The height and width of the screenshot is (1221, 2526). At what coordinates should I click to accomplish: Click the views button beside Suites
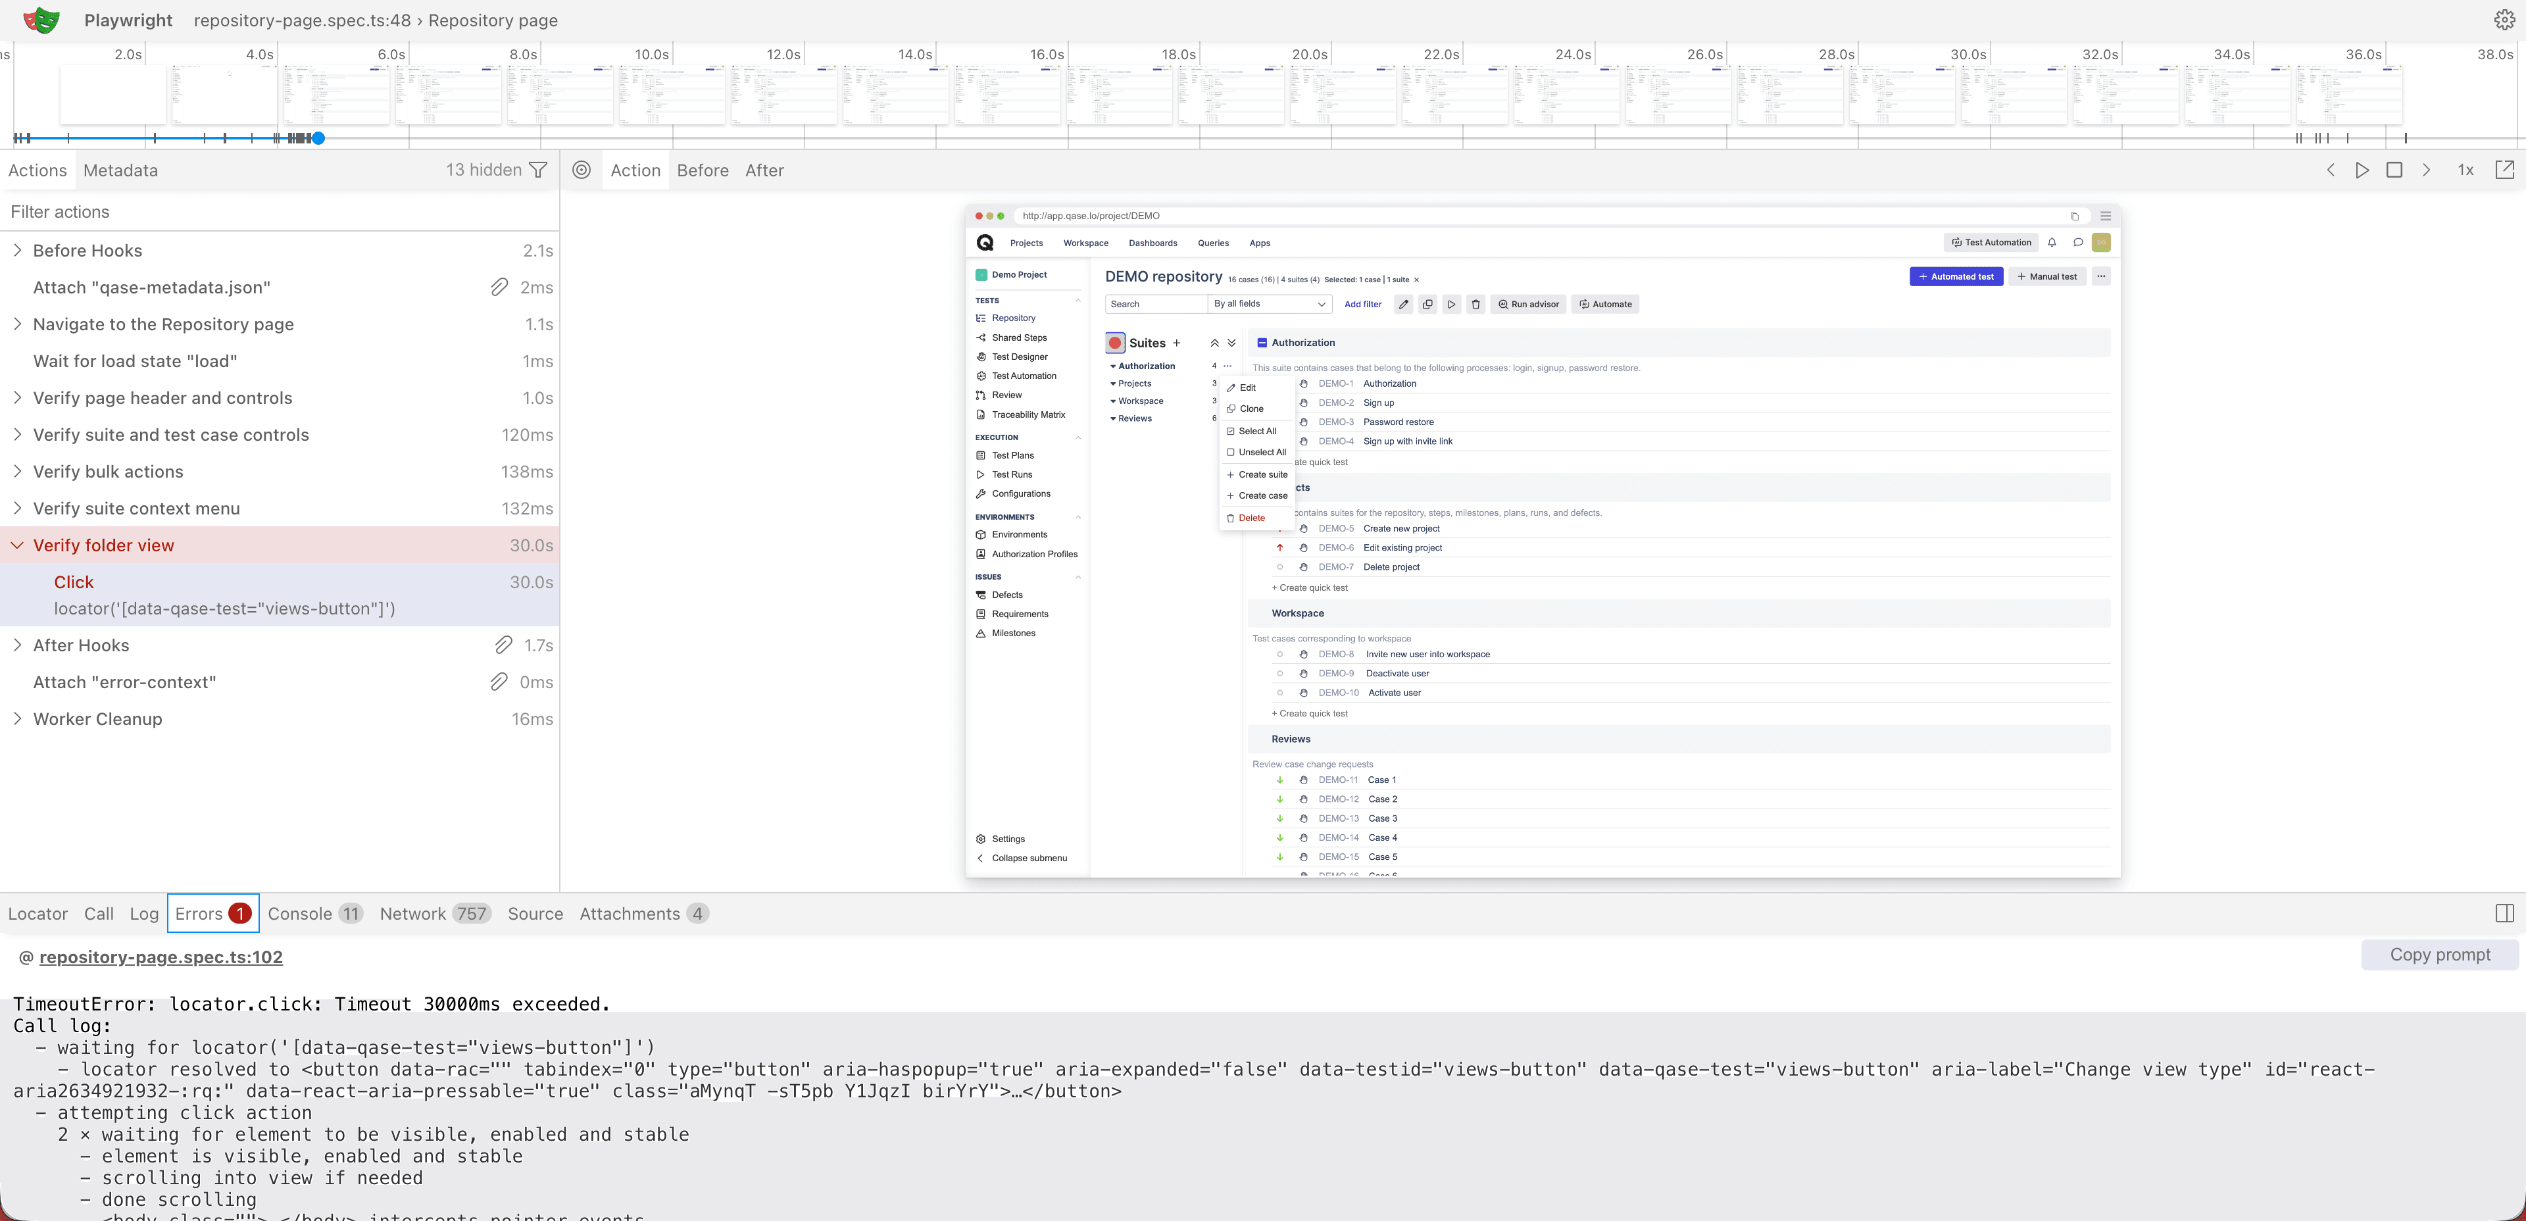(1115, 343)
